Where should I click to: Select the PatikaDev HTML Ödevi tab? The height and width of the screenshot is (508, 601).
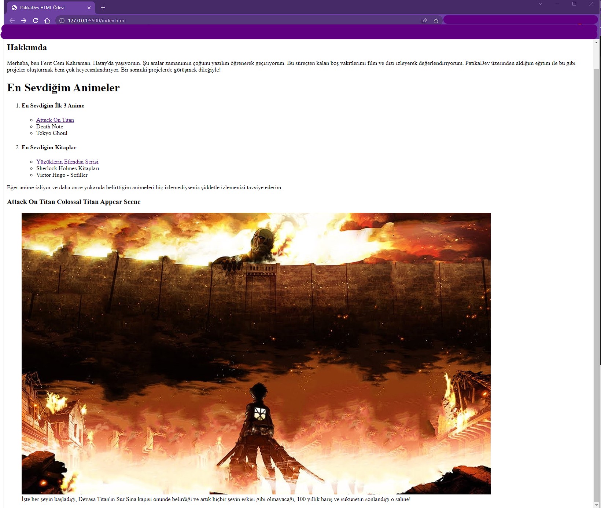click(x=51, y=8)
